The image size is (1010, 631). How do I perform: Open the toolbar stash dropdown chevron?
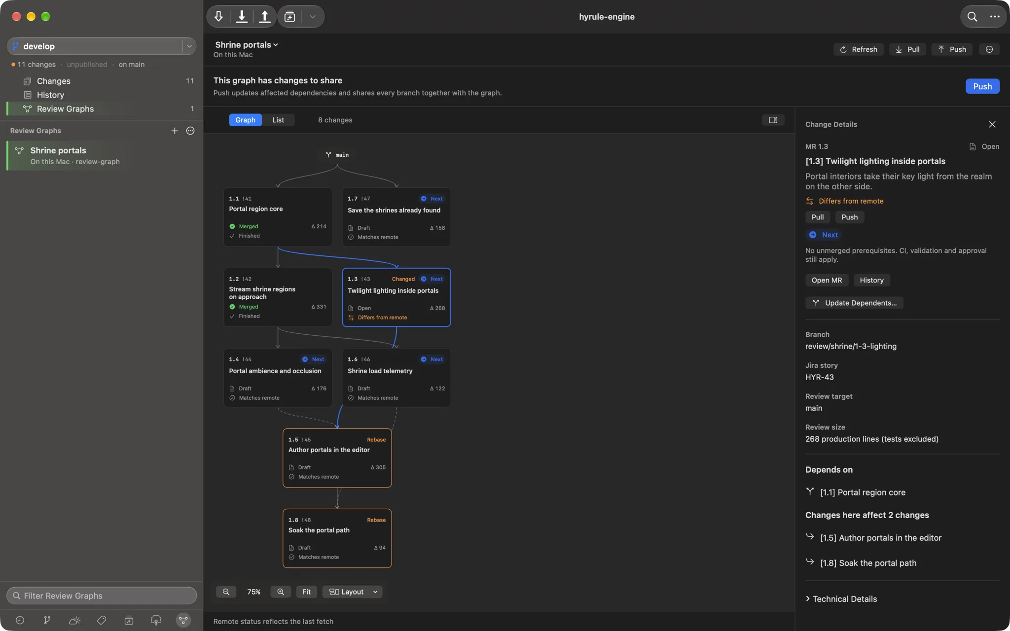(x=312, y=17)
